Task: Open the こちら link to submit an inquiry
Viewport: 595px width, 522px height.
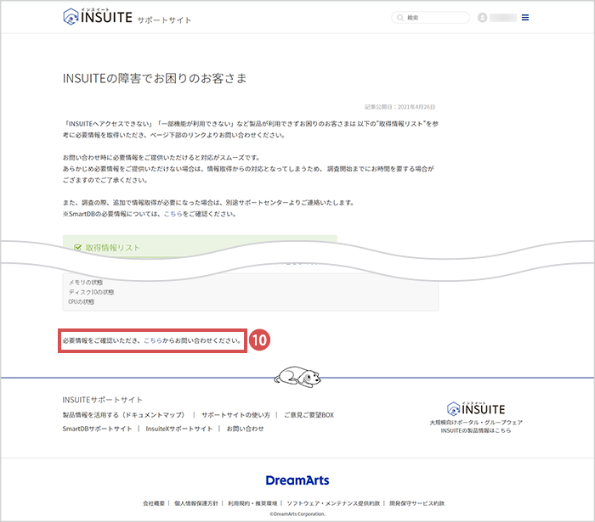Action: [153, 340]
